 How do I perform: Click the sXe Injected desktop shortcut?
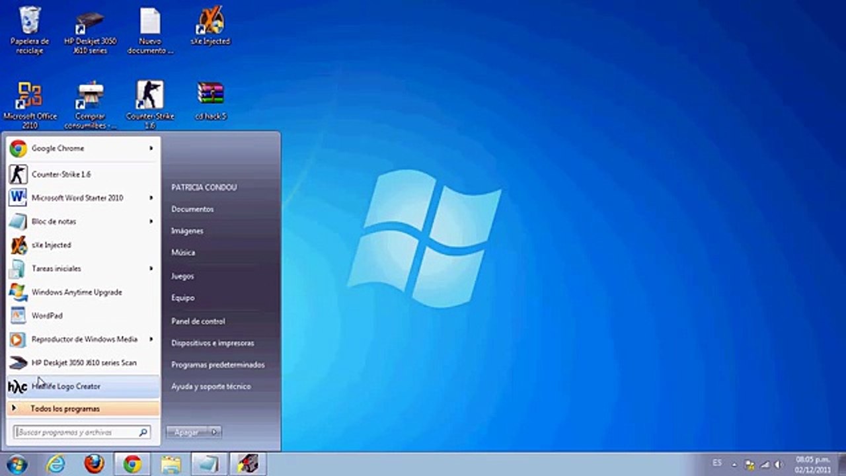click(210, 26)
